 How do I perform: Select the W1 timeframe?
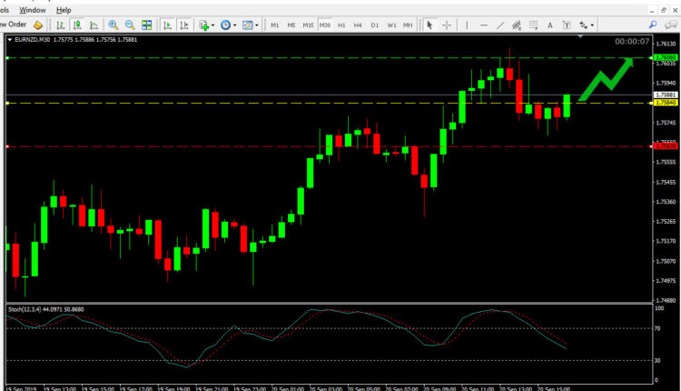point(391,25)
